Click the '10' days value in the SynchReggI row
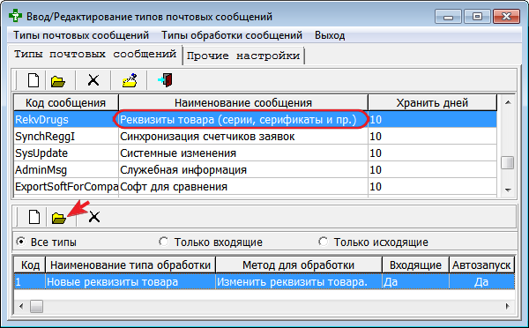The image size is (529, 328). (432, 137)
